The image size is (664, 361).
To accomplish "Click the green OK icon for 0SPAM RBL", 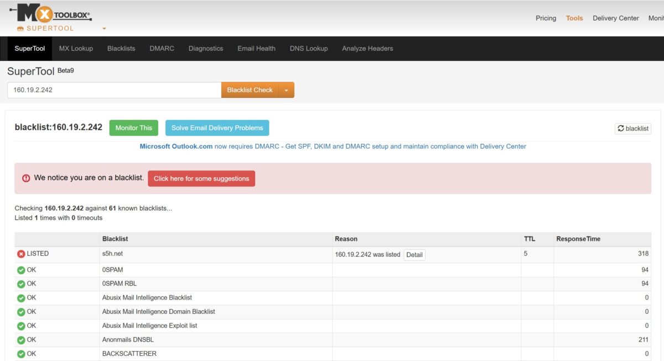I will (21, 284).
